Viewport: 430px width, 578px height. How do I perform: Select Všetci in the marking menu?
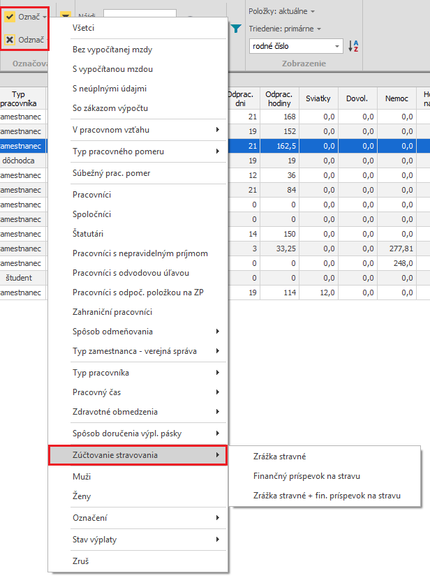tap(83, 28)
